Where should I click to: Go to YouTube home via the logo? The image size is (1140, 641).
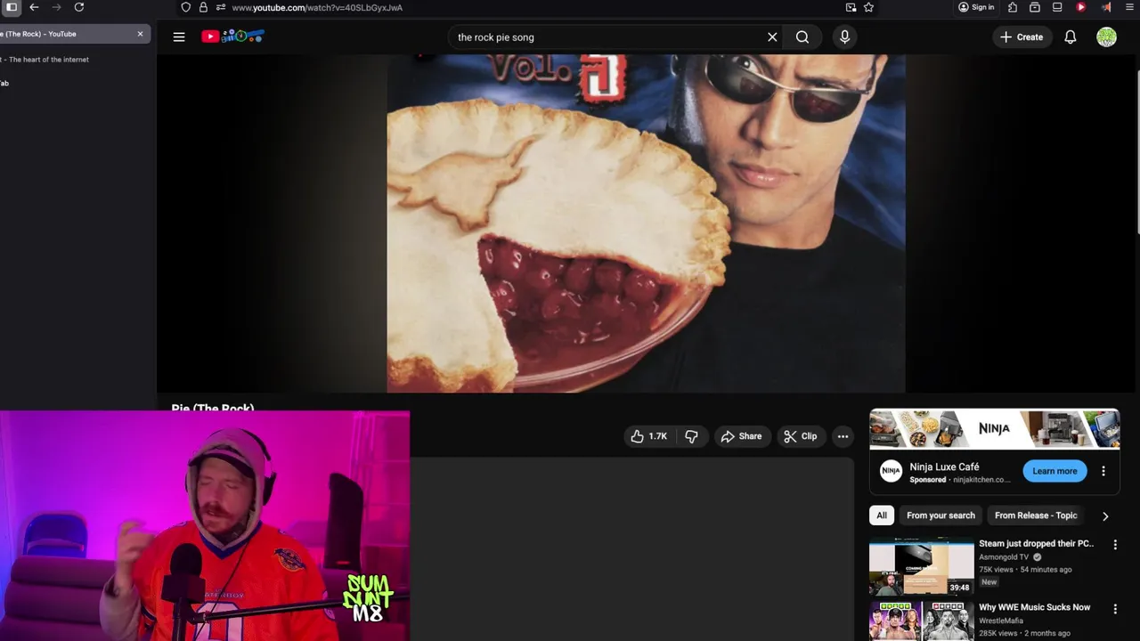[232, 37]
